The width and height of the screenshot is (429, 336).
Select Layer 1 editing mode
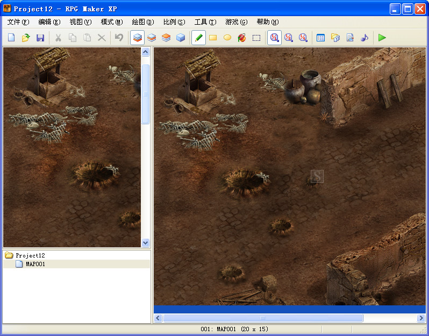[x=137, y=38]
